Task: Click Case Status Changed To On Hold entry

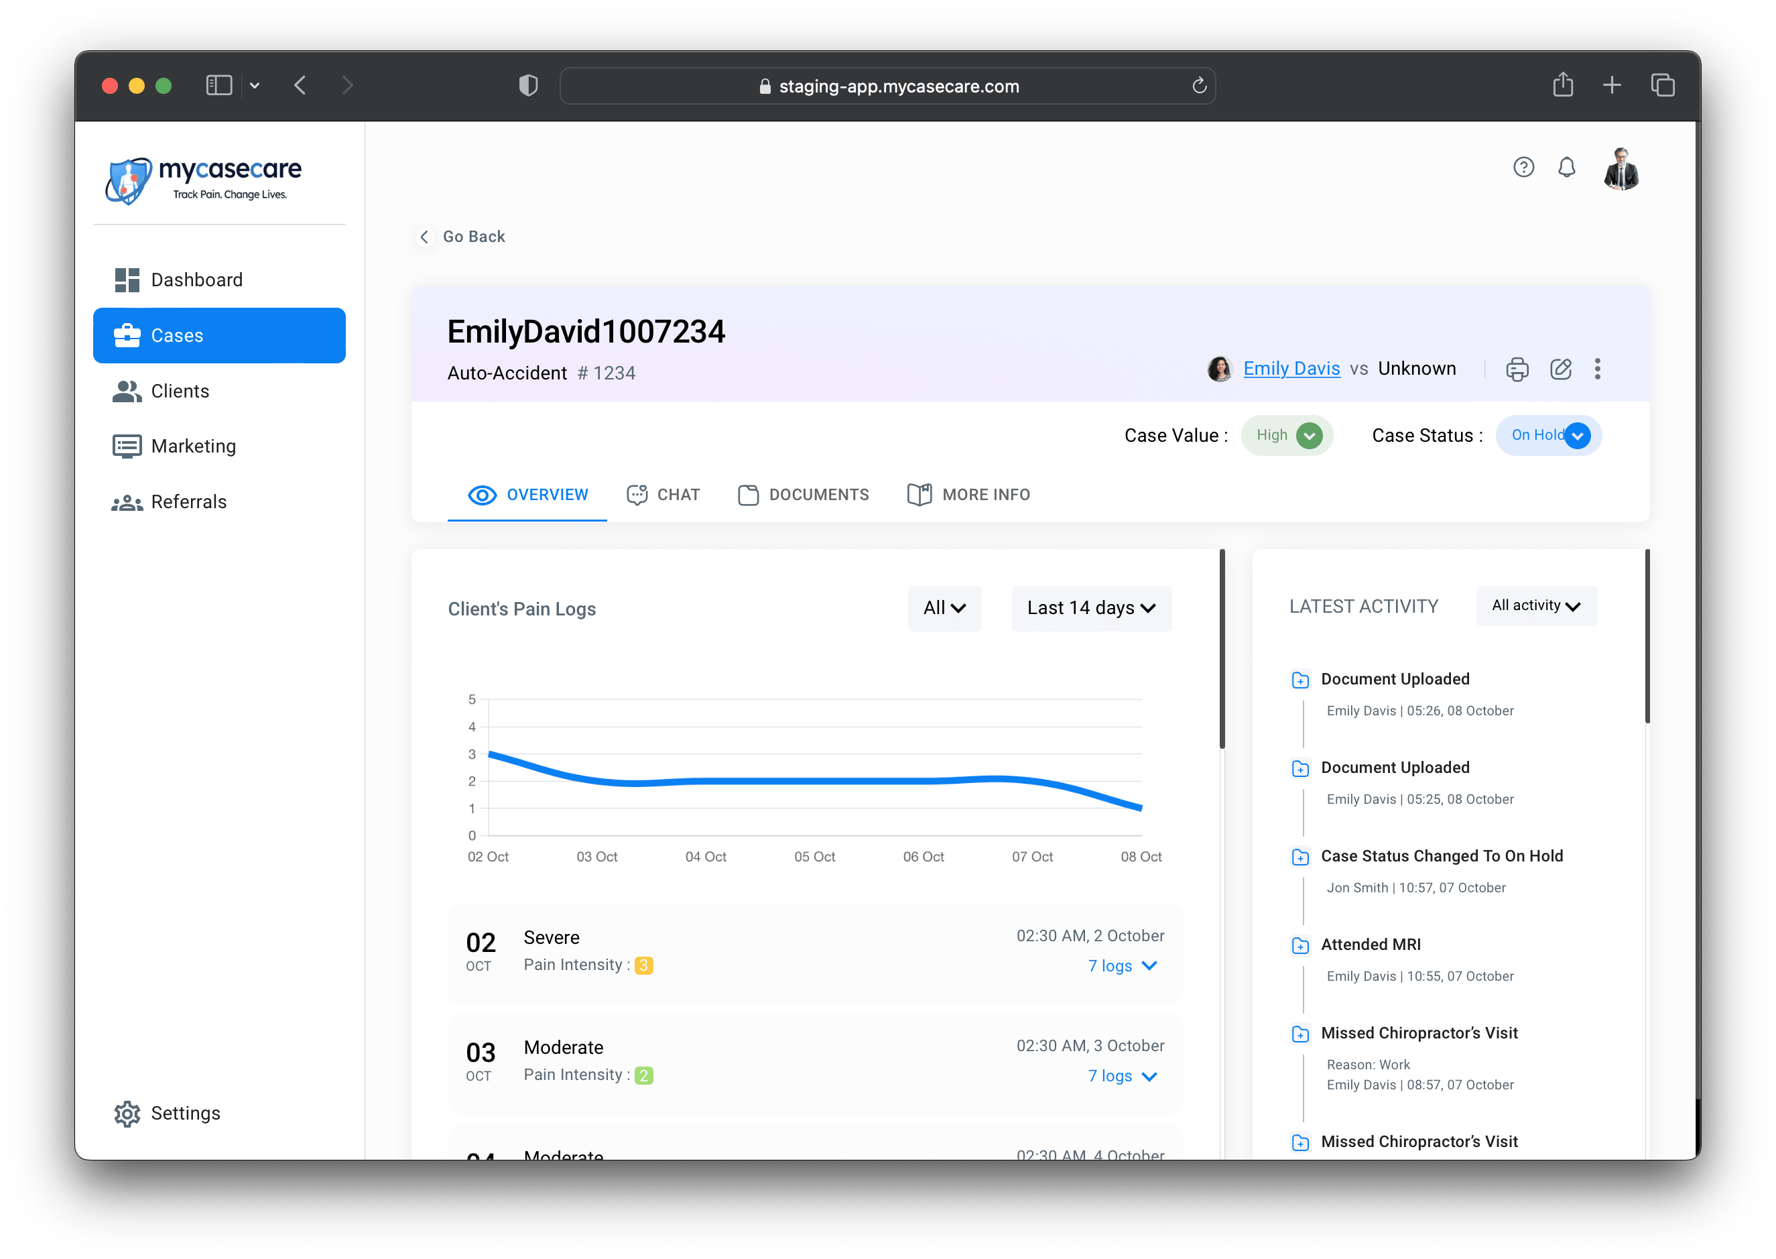Action: click(x=1442, y=857)
